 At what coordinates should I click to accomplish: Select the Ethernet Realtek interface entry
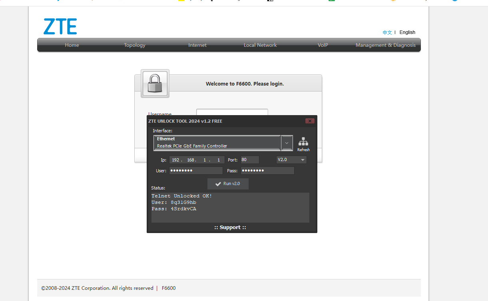click(217, 143)
